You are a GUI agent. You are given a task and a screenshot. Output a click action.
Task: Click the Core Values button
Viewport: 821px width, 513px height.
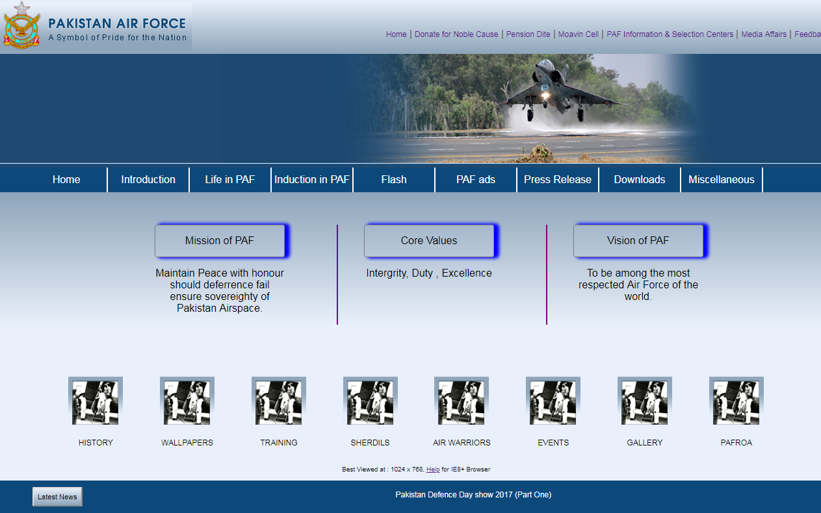(x=429, y=241)
